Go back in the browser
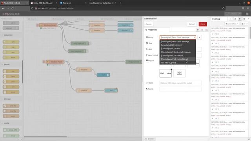The width and height of the screenshot is (251, 141). coord(3,8)
